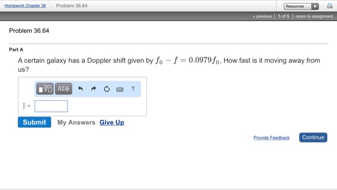Redo the input with the right arrow

click(x=93, y=89)
